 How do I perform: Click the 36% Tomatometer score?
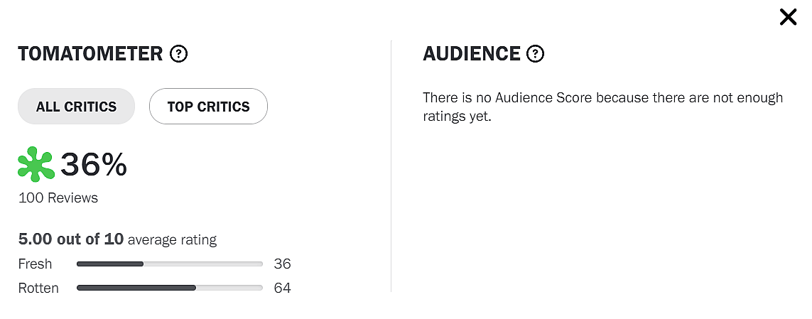94,165
